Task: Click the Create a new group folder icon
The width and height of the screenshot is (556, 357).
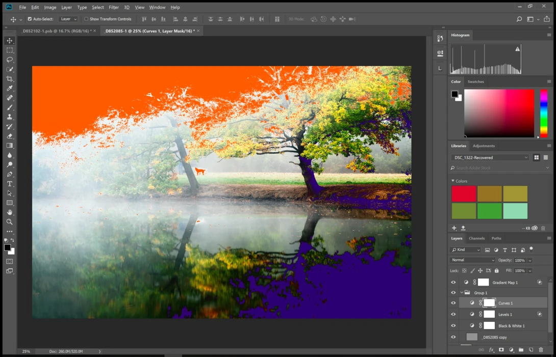Action: coord(521,350)
